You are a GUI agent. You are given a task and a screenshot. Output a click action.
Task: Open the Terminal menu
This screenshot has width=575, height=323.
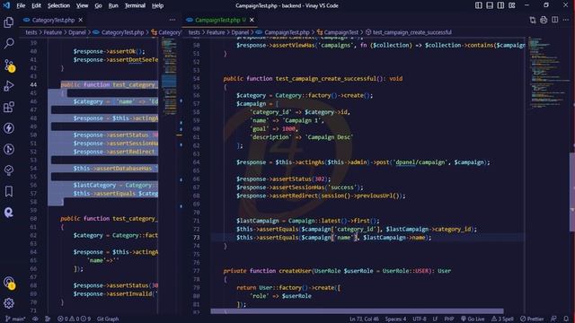coord(135,5)
